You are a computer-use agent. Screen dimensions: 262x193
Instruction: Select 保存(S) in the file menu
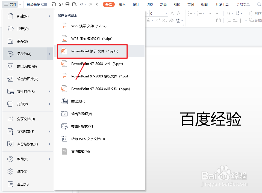(x=28, y=41)
